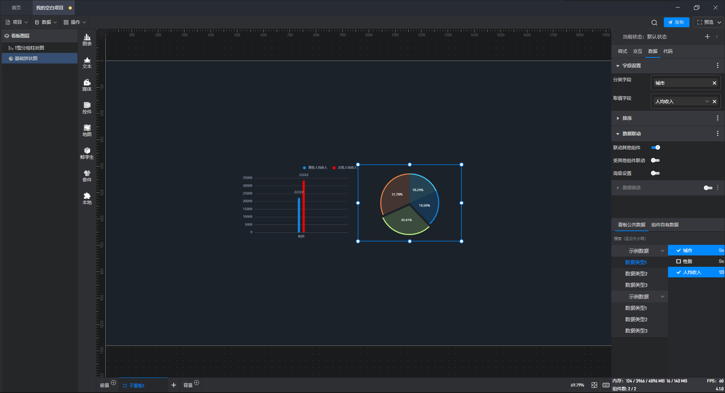
Task: Switch to 组件自有数据 tab
Action: [x=665, y=225]
